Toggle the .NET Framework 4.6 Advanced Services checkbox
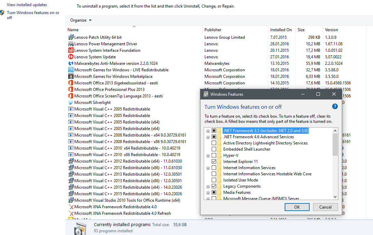 [214, 137]
